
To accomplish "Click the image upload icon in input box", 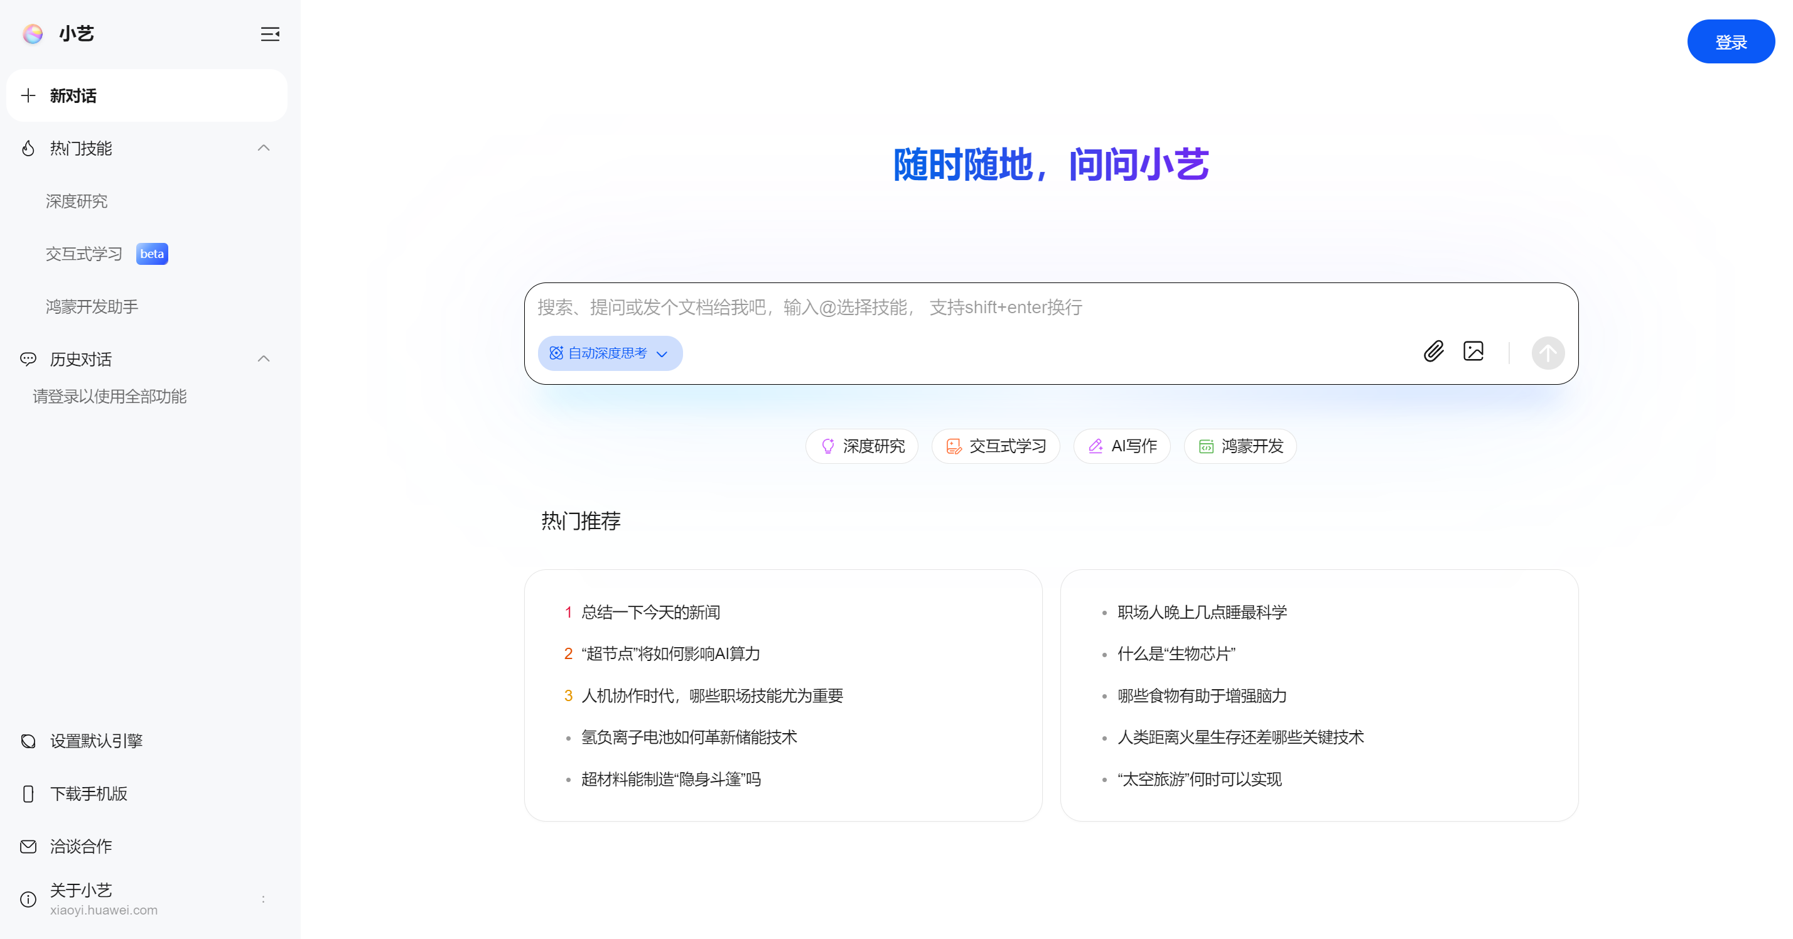I will point(1473,351).
